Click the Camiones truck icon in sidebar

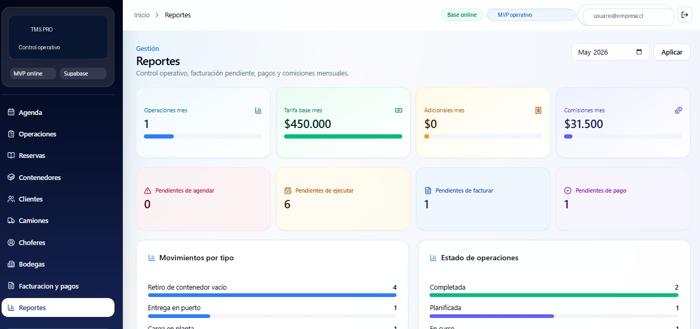[11, 220]
